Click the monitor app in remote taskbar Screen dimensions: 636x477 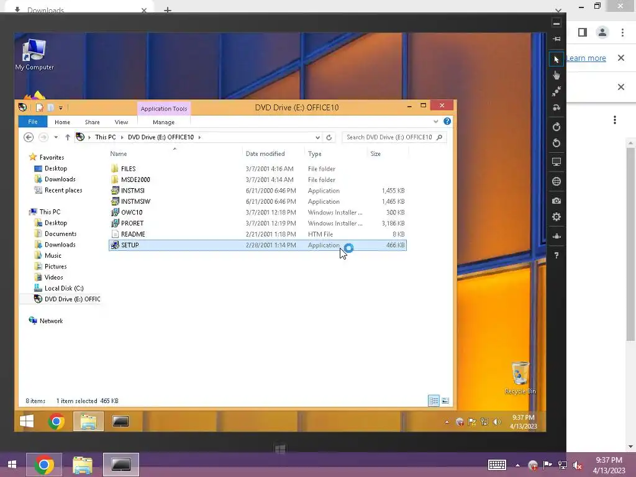tap(120, 422)
